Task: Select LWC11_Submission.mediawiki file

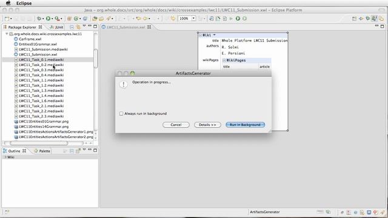Action: click(43, 50)
